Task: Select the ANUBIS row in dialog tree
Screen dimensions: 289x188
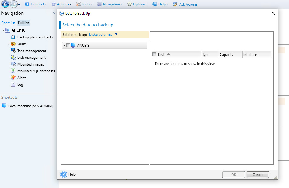Action: click(x=105, y=46)
